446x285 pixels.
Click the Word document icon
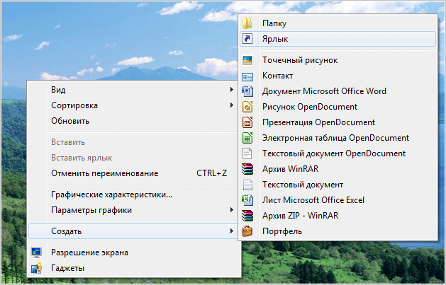pos(247,91)
